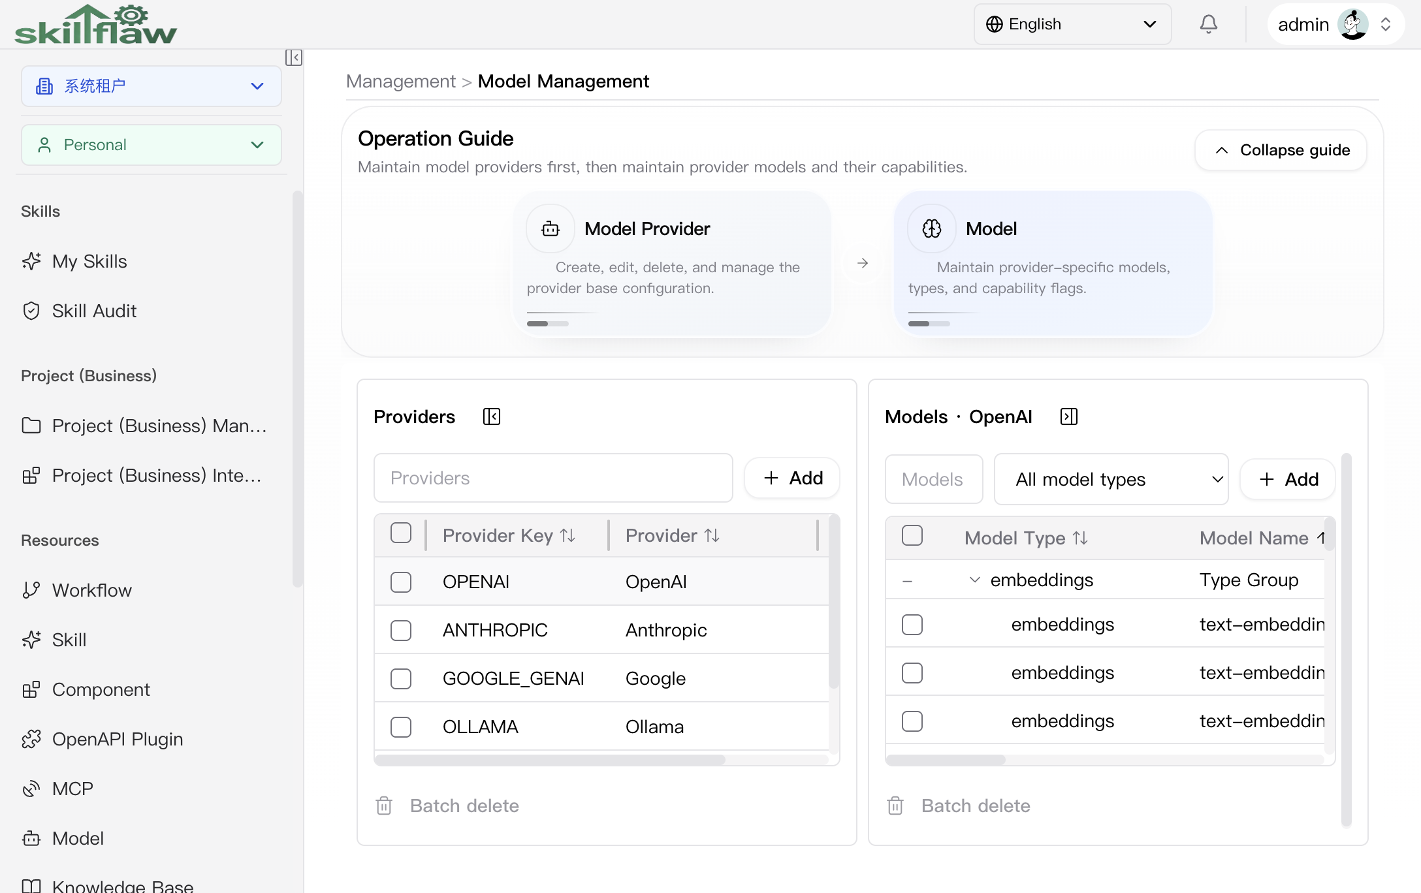Click the Model step indicator bar
This screenshot has height=893, width=1421.
click(x=929, y=324)
